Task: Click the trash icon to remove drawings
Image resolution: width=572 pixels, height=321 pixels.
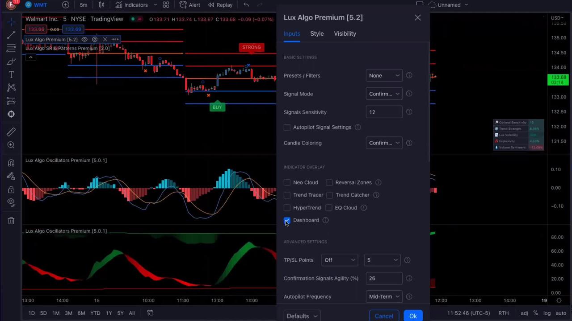Action: (x=11, y=221)
